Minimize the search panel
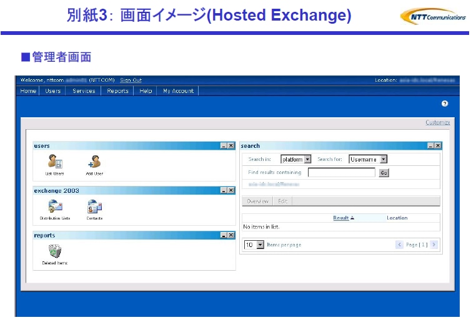Viewport: 471px width, 320px height. (x=430, y=146)
